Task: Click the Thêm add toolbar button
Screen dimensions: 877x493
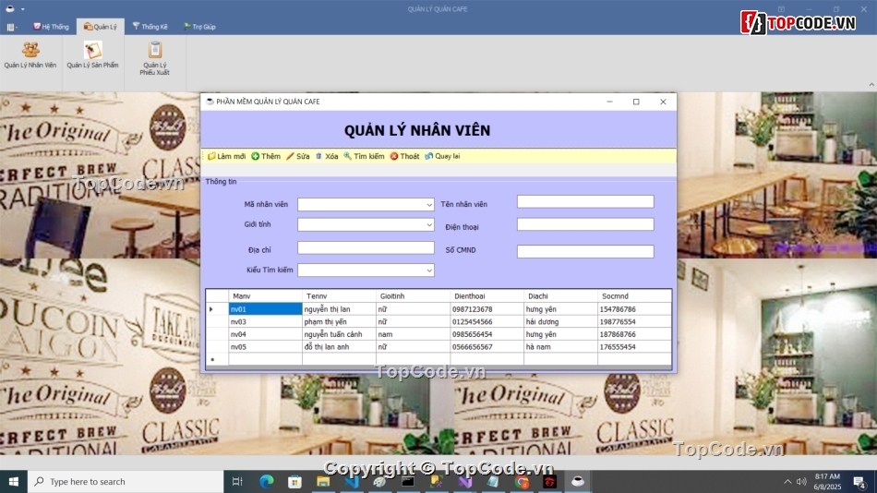Action: pos(266,156)
